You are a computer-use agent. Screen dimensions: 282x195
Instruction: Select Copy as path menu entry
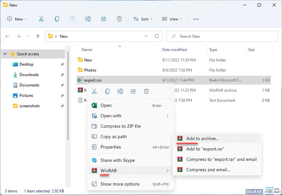pos(114,137)
